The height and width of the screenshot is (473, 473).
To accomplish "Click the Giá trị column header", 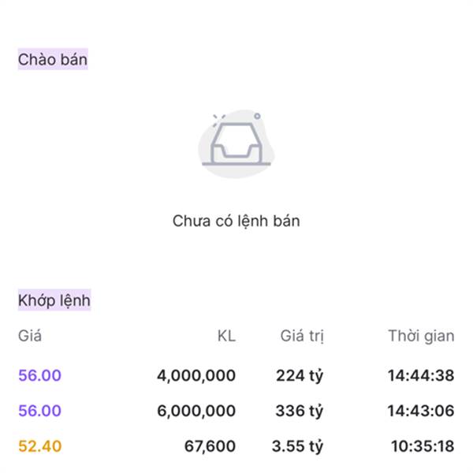I will (x=302, y=336).
